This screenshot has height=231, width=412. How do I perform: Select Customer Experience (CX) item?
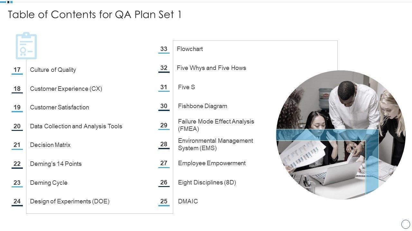[x=66, y=89]
